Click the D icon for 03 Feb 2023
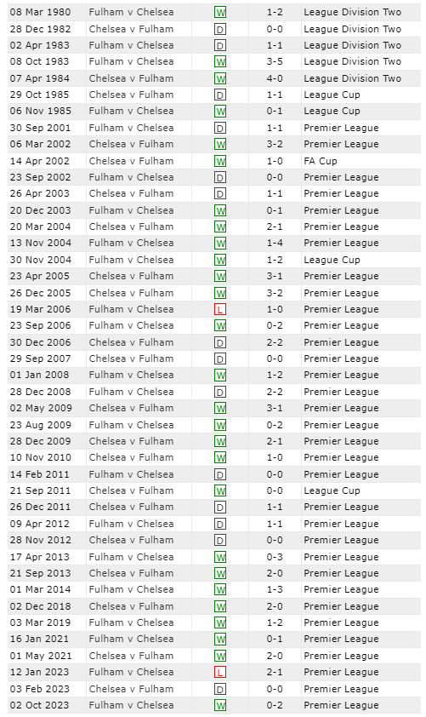This screenshot has height=717, width=426. coord(220,689)
